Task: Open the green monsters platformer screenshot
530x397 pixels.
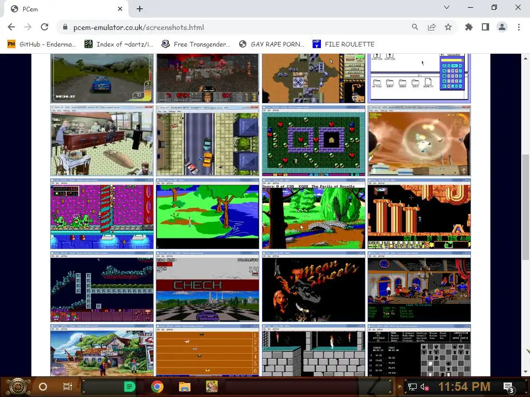Action: point(102,213)
